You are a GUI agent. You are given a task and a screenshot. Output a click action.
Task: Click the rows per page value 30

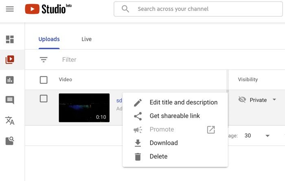tap(248, 135)
